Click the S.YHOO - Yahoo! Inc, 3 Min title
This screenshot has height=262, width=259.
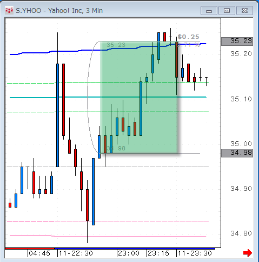coord(59,11)
